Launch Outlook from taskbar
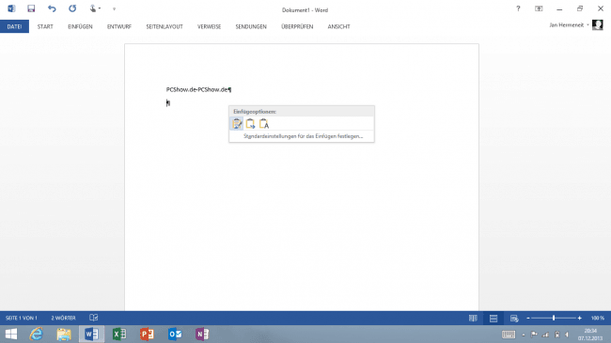This screenshot has width=611, height=343. coord(175,334)
